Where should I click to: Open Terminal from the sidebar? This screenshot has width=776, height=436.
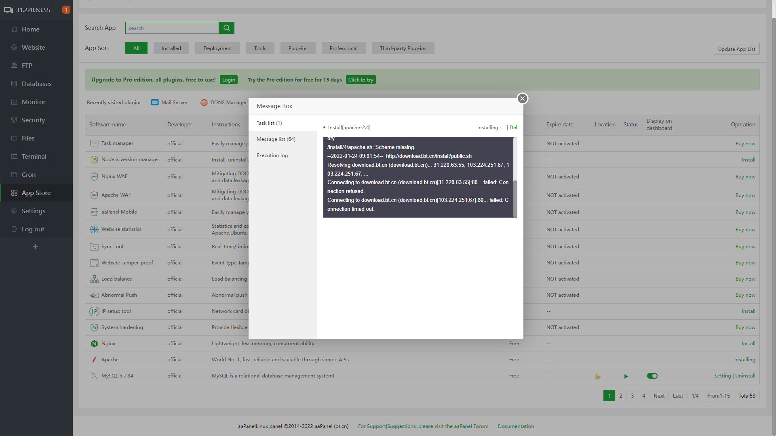34,157
